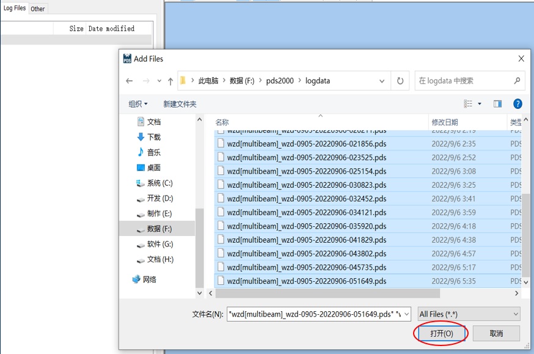Switch to the Other tab
Image resolution: width=534 pixels, height=354 pixels.
(37, 9)
